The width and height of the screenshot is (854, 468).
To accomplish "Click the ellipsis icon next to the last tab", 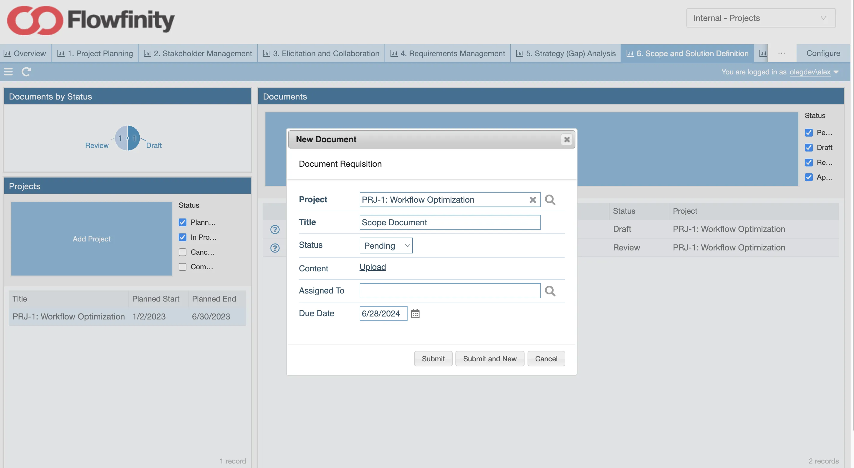I will coord(782,53).
